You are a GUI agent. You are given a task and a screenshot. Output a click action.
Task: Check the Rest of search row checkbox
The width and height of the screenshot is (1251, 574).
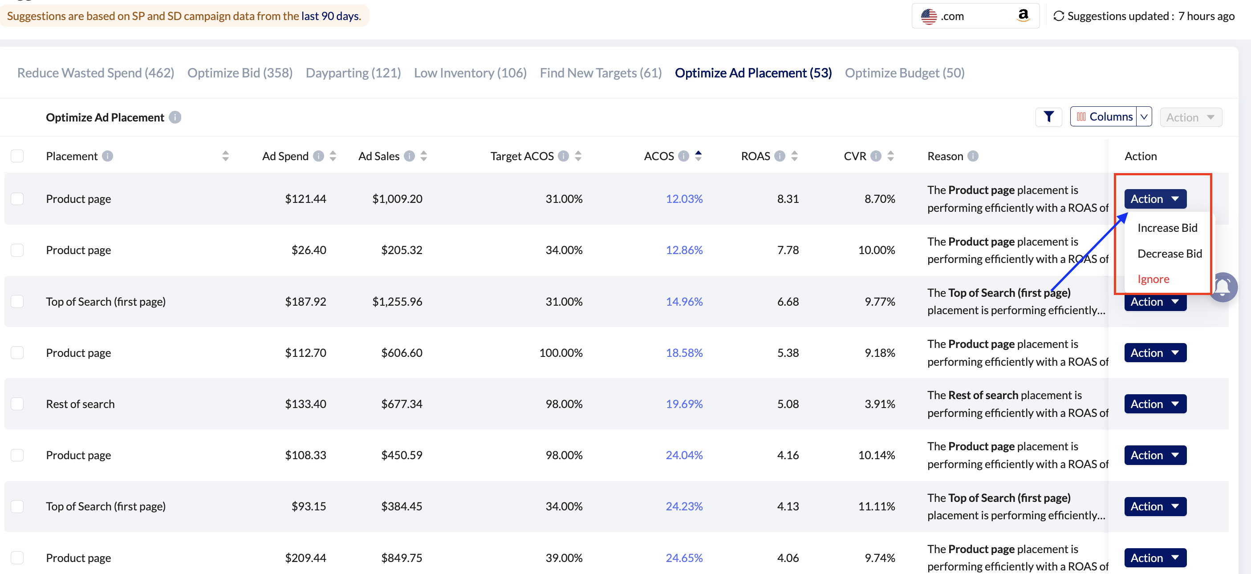(x=17, y=404)
